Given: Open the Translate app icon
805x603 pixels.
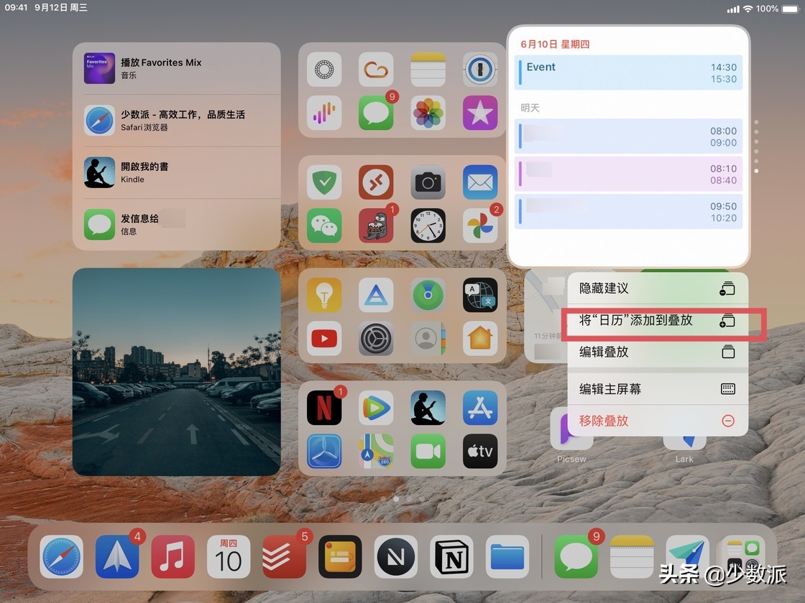Looking at the screenshot, I should pyautogui.click(x=480, y=295).
